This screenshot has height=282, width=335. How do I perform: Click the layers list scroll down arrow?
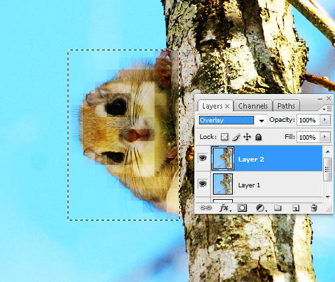coord(328,197)
